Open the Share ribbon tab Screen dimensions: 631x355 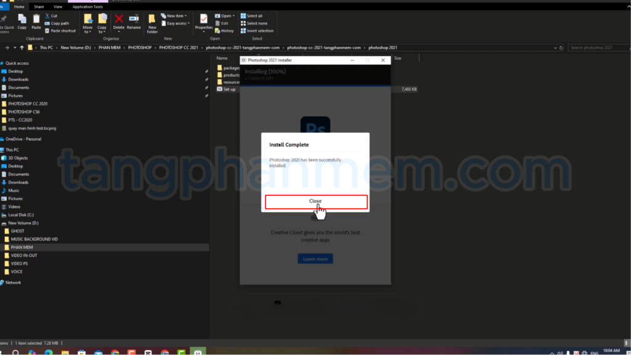39,7
